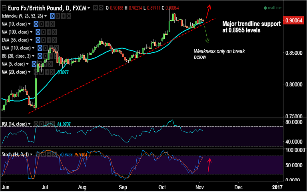
Task: Expand the MA (20, close) dropdown arrow
Action: pyautogui.click(x=29, y=72)
